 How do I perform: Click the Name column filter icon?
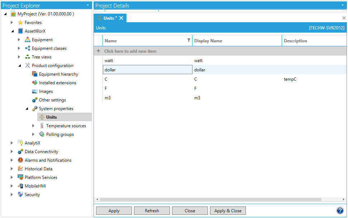coord(189,41)
